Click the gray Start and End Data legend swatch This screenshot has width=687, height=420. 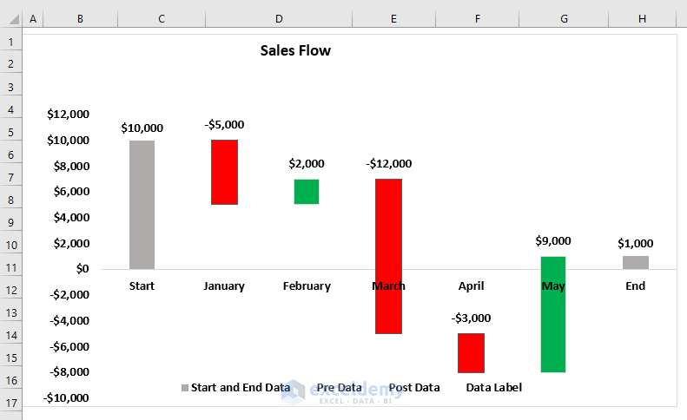pos(184,388)
